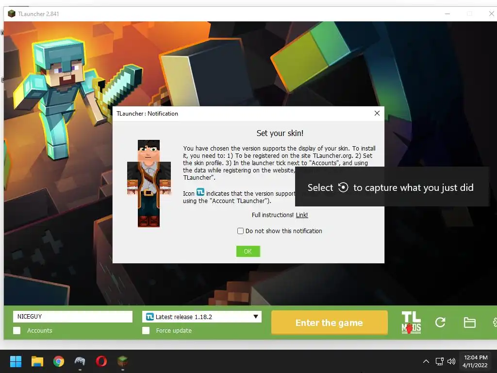Viewport: 497px width, 373px height.
Task: Open the clock showing 12:04 PM
Action: (475, 361)
